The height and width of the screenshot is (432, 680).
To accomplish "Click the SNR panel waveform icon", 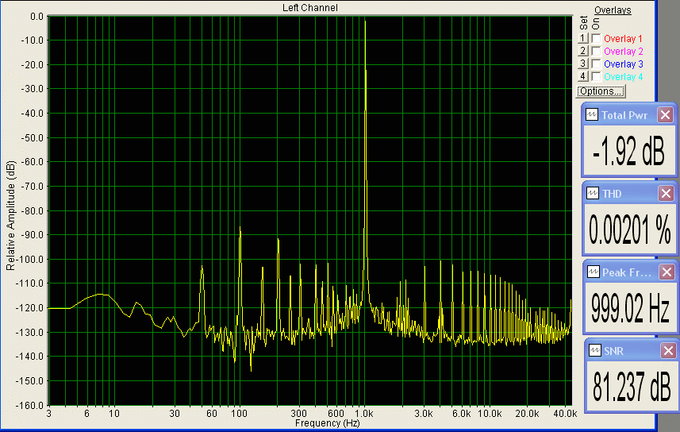I will (595, 350).
